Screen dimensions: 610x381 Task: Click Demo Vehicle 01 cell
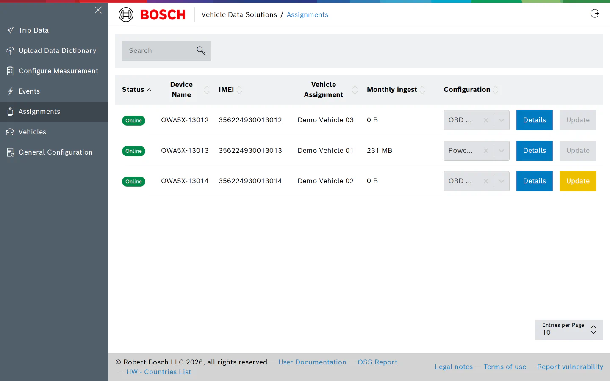click(325, 151)
